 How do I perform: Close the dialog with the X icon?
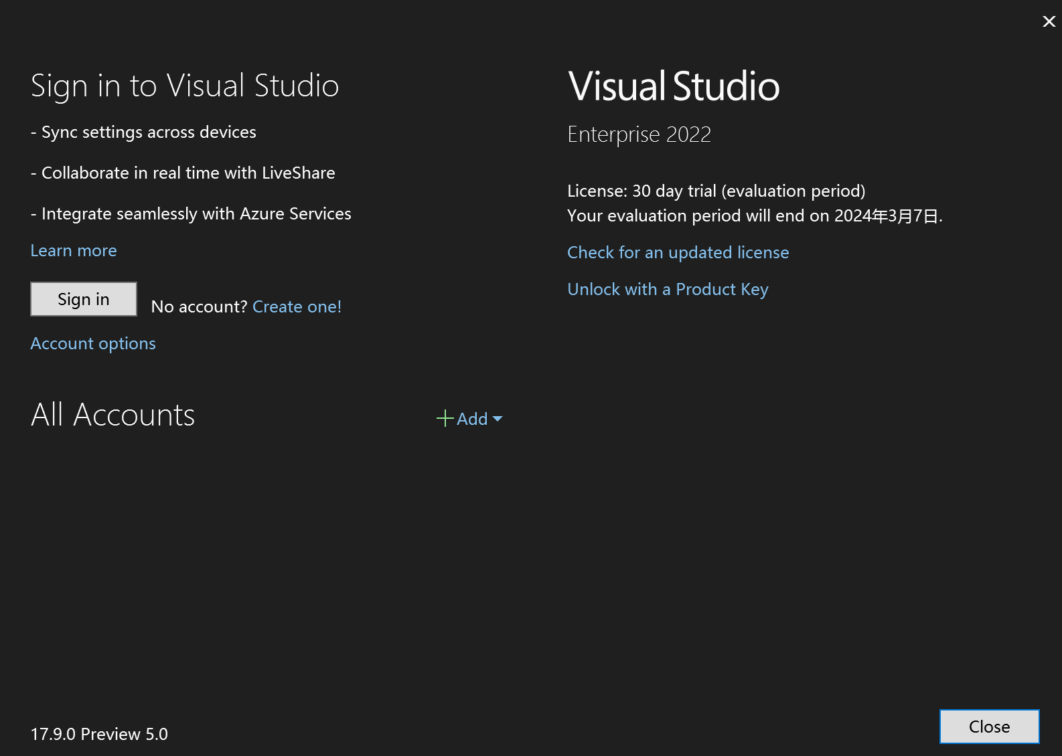[1049, 21]
